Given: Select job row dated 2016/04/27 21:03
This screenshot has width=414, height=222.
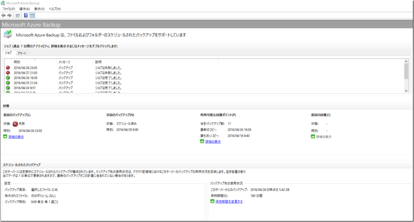Looking at the screenshot, I should (x=204, y=73).
